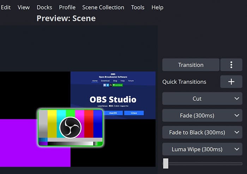Click the OBS logo in color bars
Image resolution: width=247 pixels, height=174 pixels.
click(71, 128)
